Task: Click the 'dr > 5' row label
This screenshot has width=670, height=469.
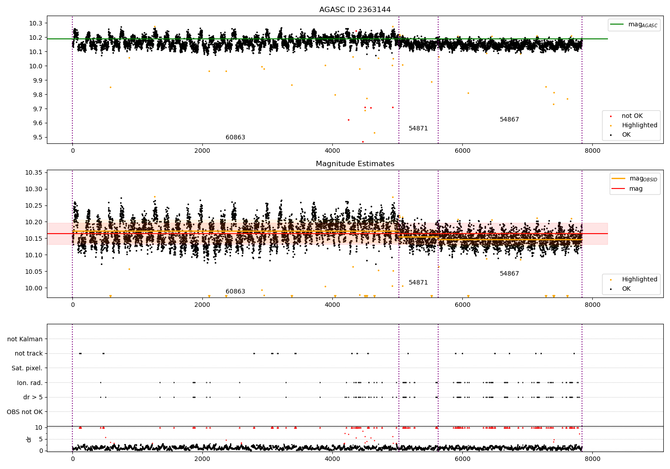Action: (33, 397)
